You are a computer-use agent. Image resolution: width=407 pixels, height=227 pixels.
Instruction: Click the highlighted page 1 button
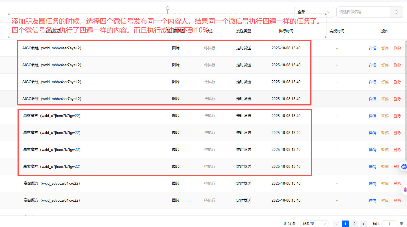[x=345, y=224]
